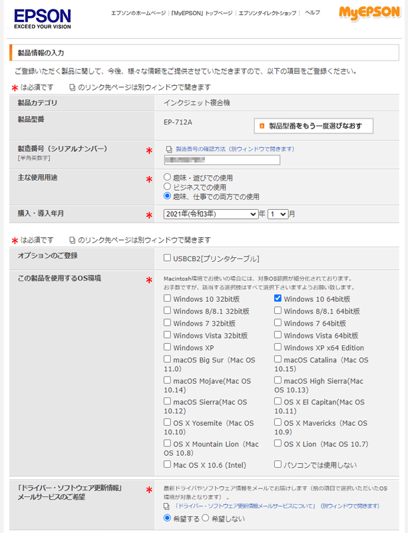Screen dimensions: 408x533
Task: Uncheck Windows 10 64bit版
Action: [278, 298]
